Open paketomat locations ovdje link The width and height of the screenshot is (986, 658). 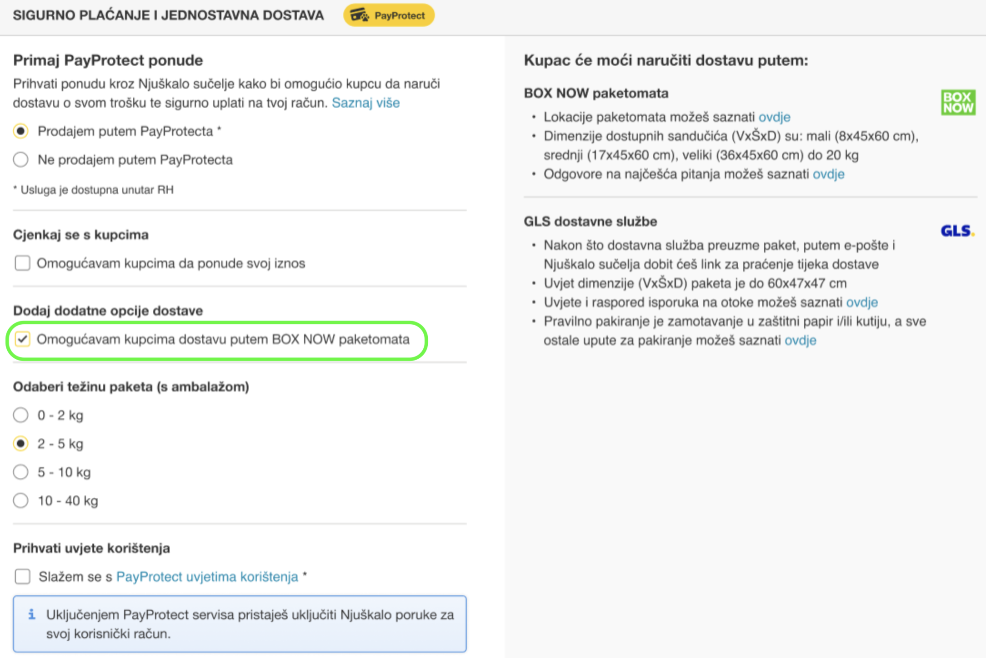(x=774, y=117)
